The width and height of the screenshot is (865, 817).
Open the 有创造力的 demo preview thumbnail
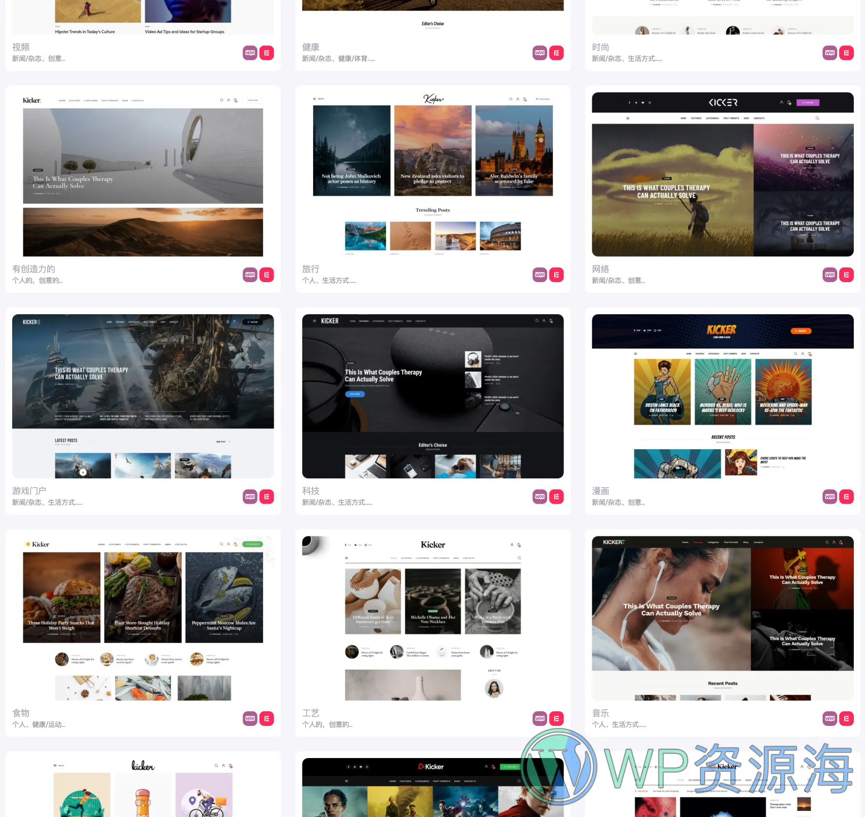143,174
